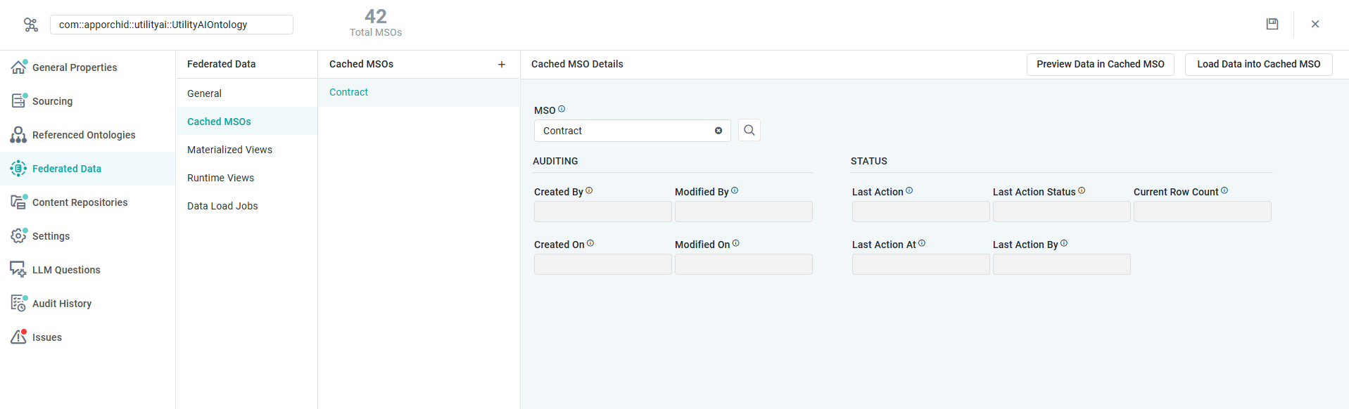
Task: Click the MSO search magnifier icon
Action: pos(749,130)
